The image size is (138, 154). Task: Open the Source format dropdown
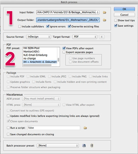click(38, 37)
